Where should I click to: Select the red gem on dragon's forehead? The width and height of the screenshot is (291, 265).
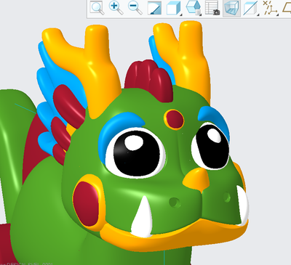pos(175,119)
